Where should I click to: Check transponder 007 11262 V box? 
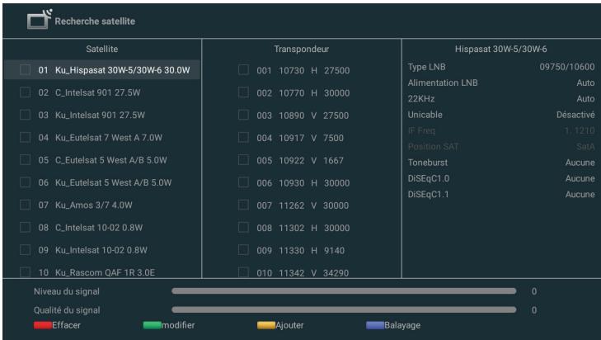coord(243,205)
